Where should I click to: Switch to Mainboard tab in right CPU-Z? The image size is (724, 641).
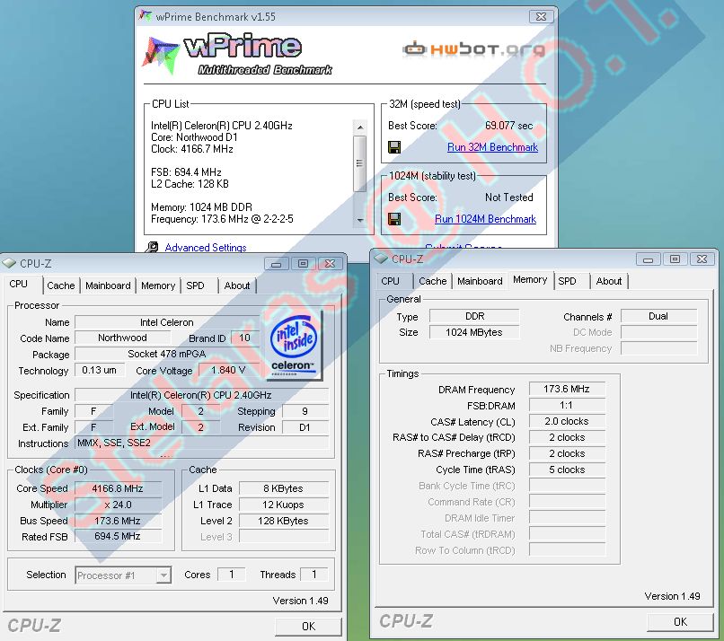(480, 281)
